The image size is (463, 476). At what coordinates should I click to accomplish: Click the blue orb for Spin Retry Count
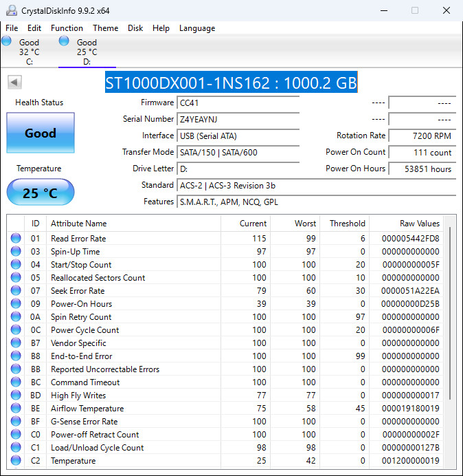pos(16,316)
